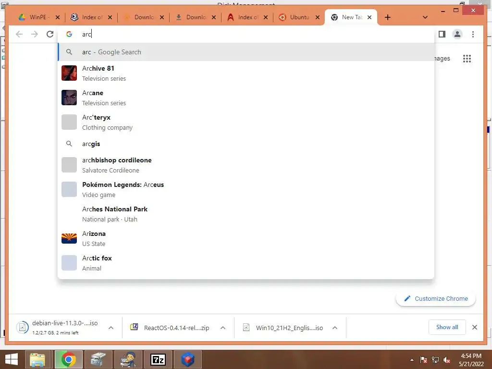Image resolution: width=492 pixels, height=369 pixels.
Task: Switch to the first Index of tab
Action: point(91,17)
